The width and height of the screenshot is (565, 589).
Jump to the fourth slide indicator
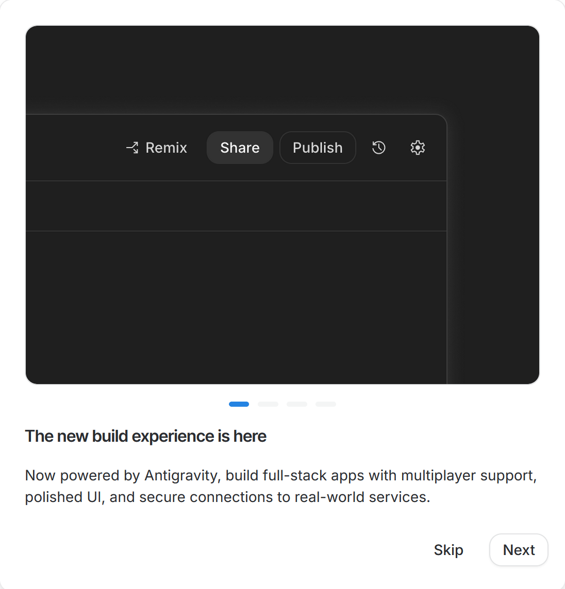(x=326, y=404)
